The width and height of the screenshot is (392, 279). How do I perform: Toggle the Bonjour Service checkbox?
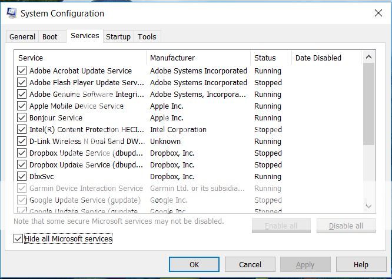pos(22,118)
